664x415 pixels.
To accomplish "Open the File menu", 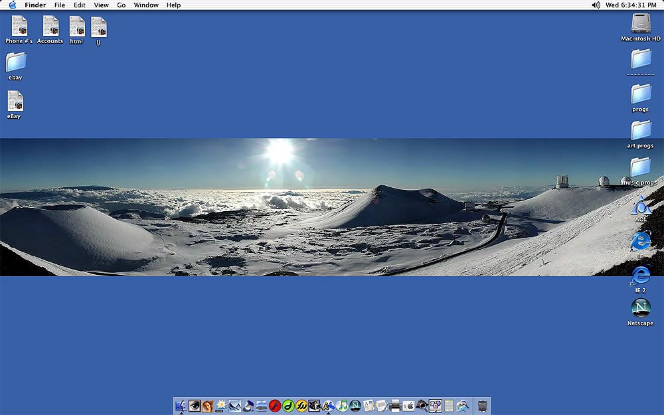I will pos(60,5).
